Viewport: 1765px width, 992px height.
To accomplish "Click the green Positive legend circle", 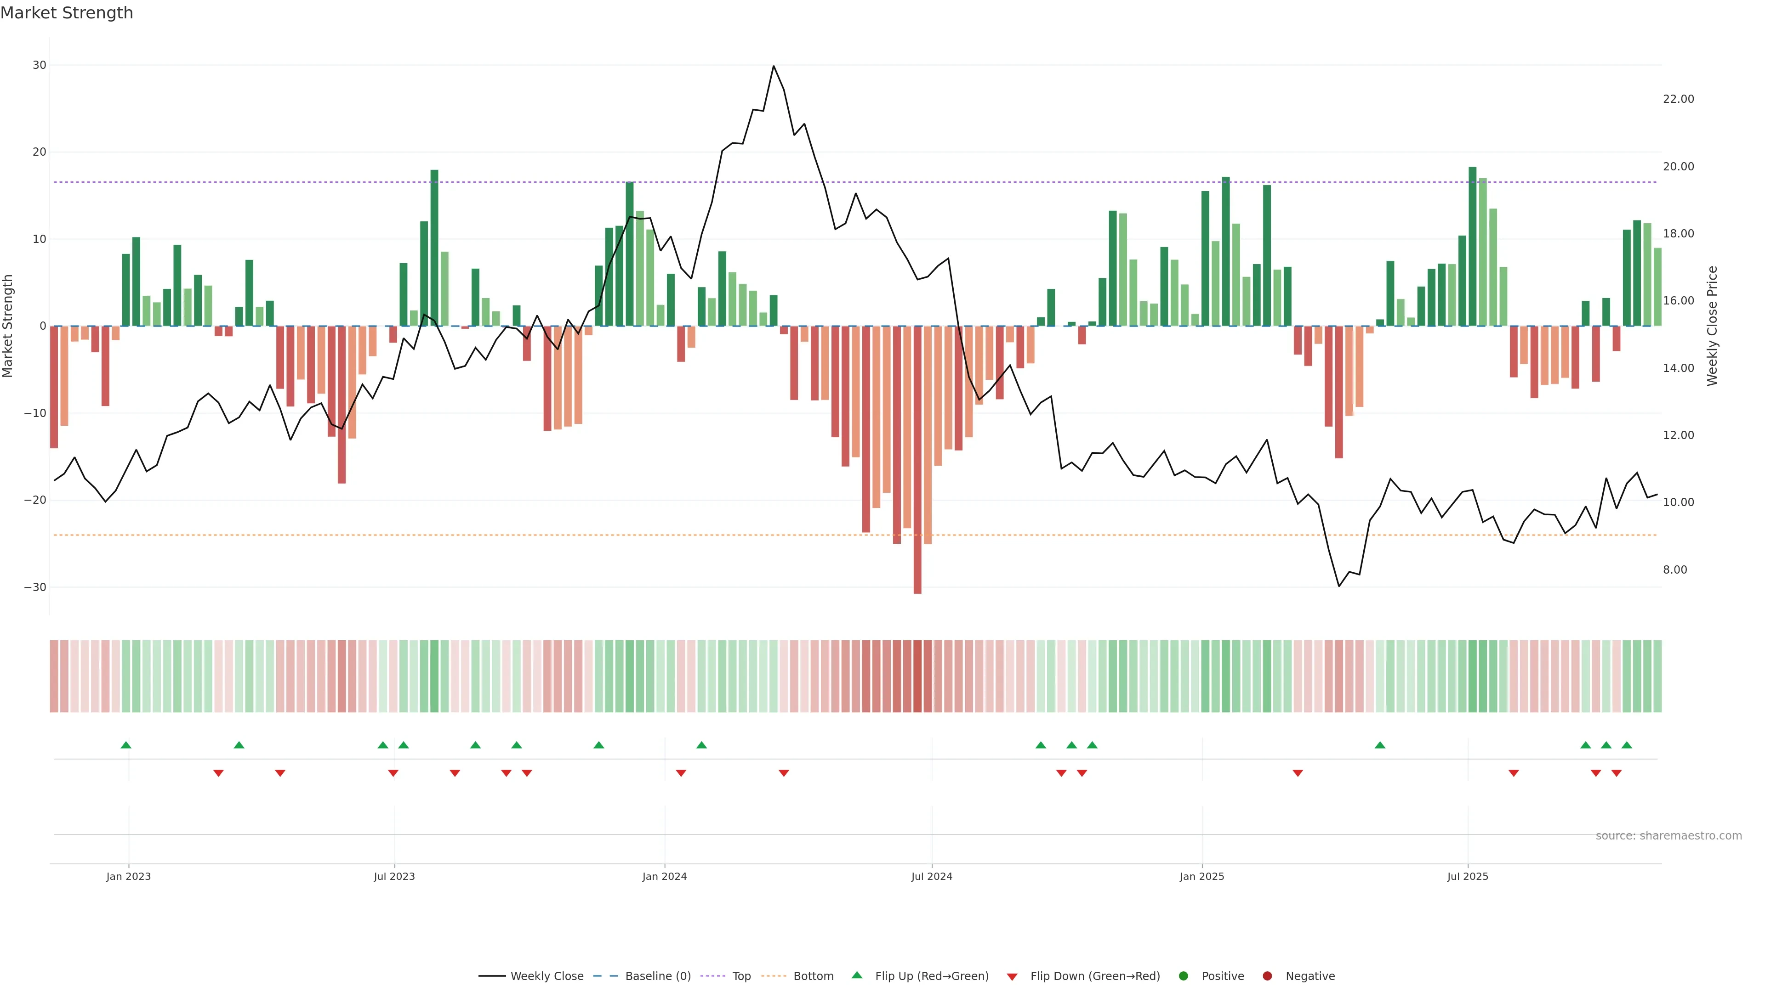I will point(1183,975).
